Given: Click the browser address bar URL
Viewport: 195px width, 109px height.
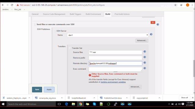Looking at the screenshot, I should tap(68, 5).
